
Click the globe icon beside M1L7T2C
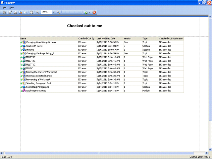(24, 61)
